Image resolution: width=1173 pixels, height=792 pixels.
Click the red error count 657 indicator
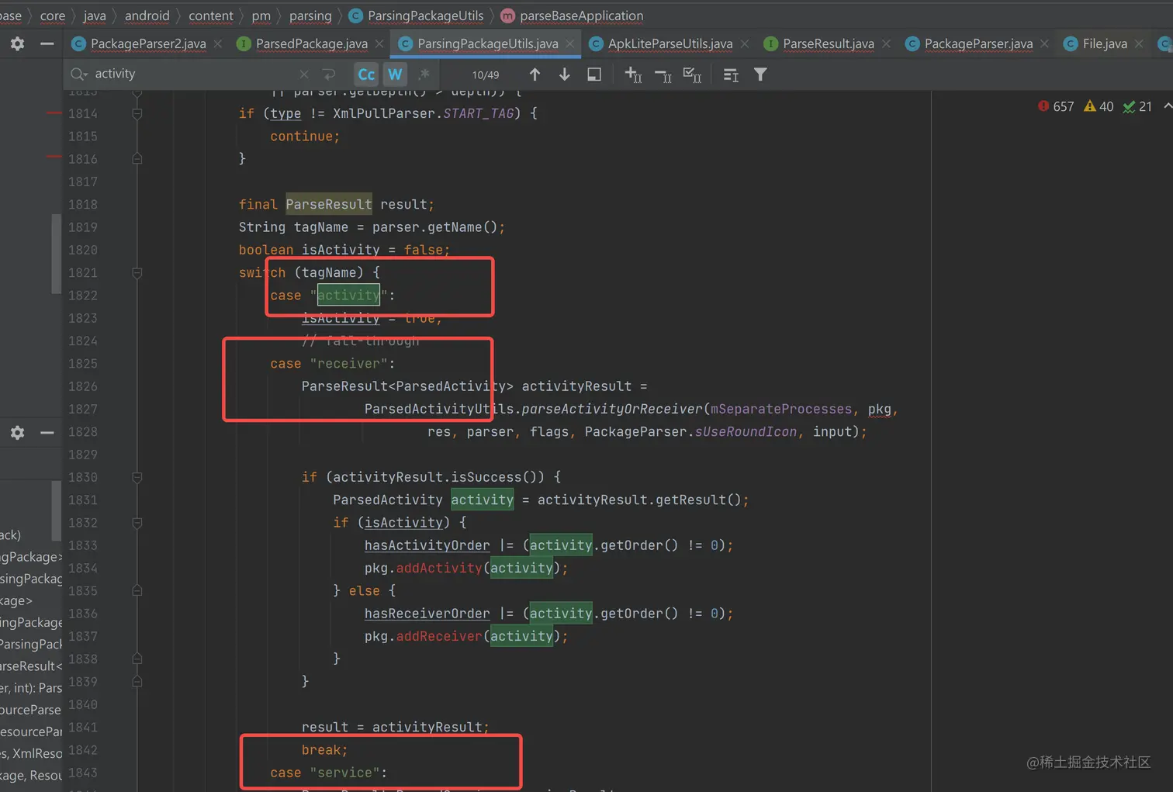tap(1056, 106)
